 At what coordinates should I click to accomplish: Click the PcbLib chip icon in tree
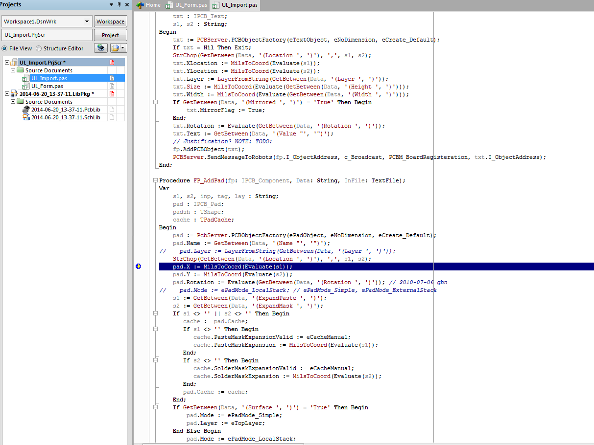[26, 110]
